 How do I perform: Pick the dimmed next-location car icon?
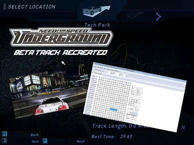pyautogui.click(x=135, y=14)
